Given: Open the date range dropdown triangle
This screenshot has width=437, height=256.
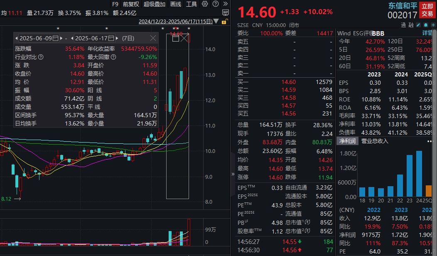Looking at the screenshot, I should [216, 22].
